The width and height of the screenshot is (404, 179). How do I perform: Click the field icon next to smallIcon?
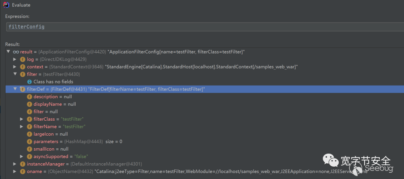click(30, 149)
